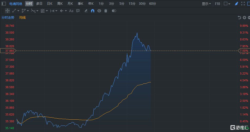Click the 37.860 current price tag

(8, 51)
